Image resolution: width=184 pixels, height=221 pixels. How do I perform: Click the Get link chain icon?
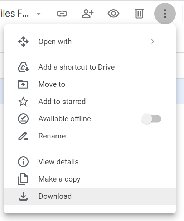(x=62, y=14)
